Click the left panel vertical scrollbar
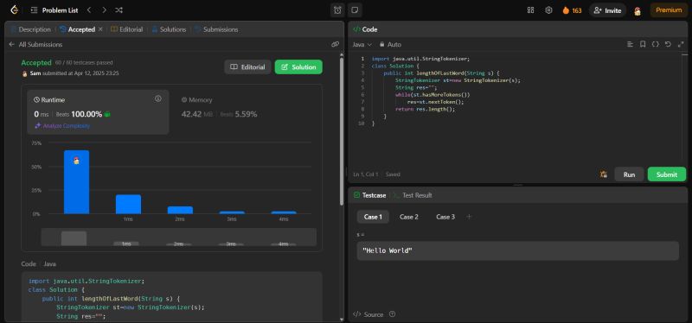692x323 pixels. (x=341, y=132)
